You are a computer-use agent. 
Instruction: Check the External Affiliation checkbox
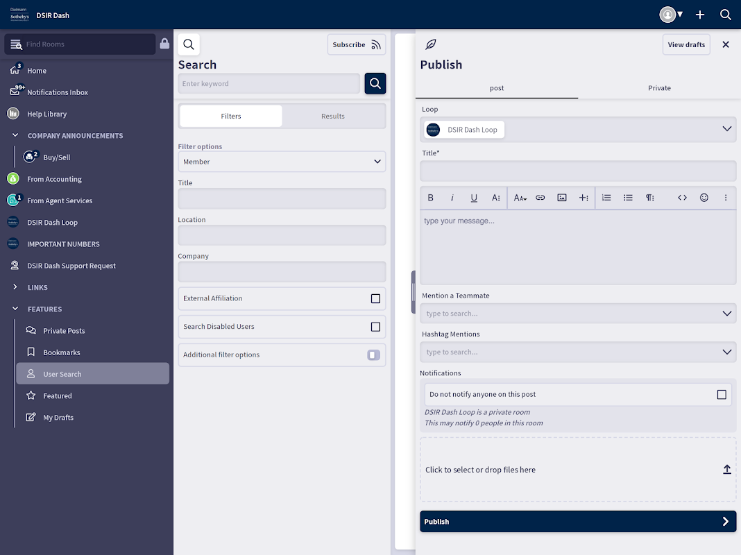[375, 298]
